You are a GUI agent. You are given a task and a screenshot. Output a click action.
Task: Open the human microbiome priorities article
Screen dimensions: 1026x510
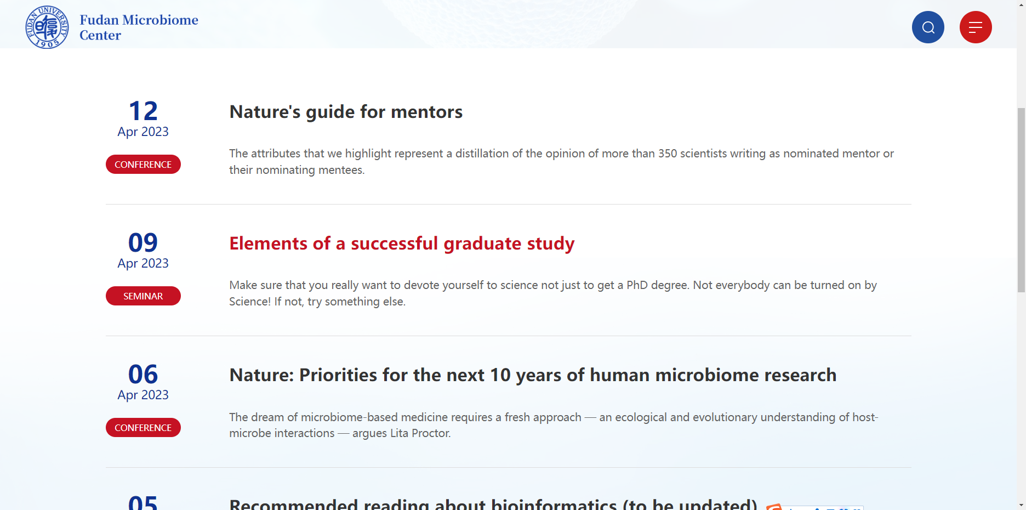click(533, 375)
